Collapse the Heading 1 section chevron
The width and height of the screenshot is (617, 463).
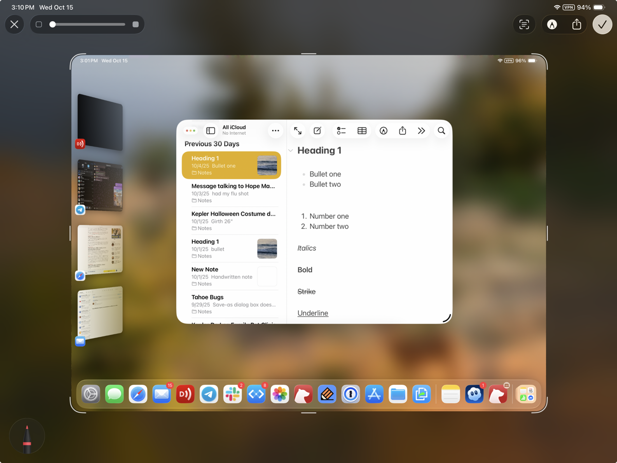coord(291,150)
